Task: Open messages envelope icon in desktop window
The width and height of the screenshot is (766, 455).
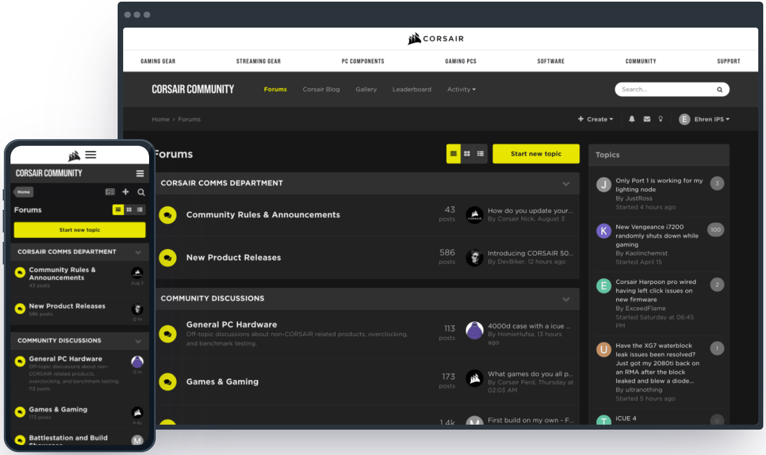Action: 647,119
